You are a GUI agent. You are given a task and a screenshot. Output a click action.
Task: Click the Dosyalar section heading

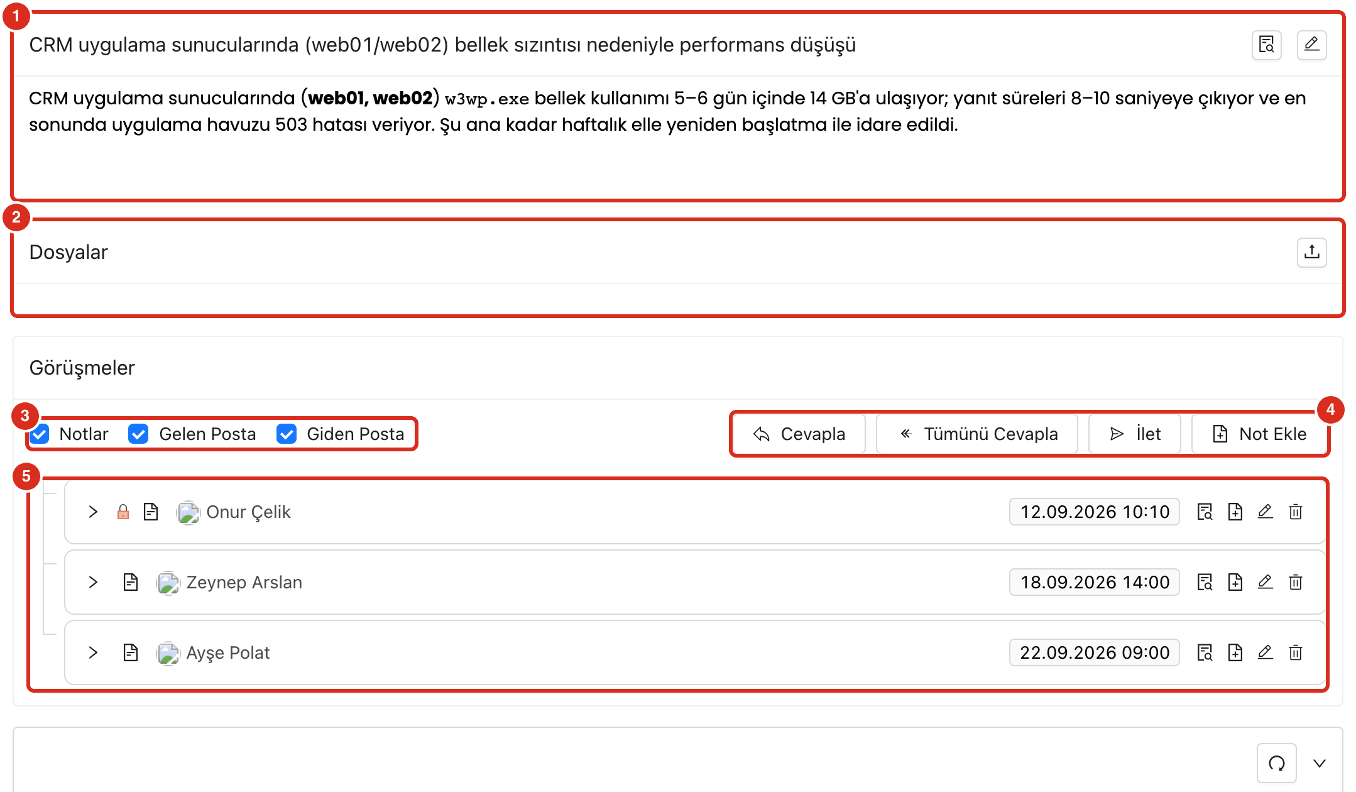(x=68, y=253)
